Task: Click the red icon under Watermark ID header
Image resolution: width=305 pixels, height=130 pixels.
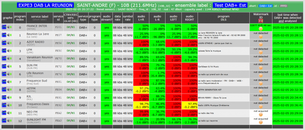Action: (x=261, y=21)
